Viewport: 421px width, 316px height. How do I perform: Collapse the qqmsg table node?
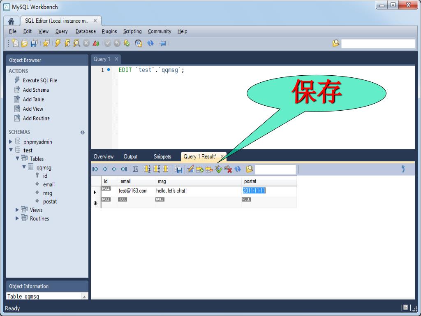[x=24, y=167]
